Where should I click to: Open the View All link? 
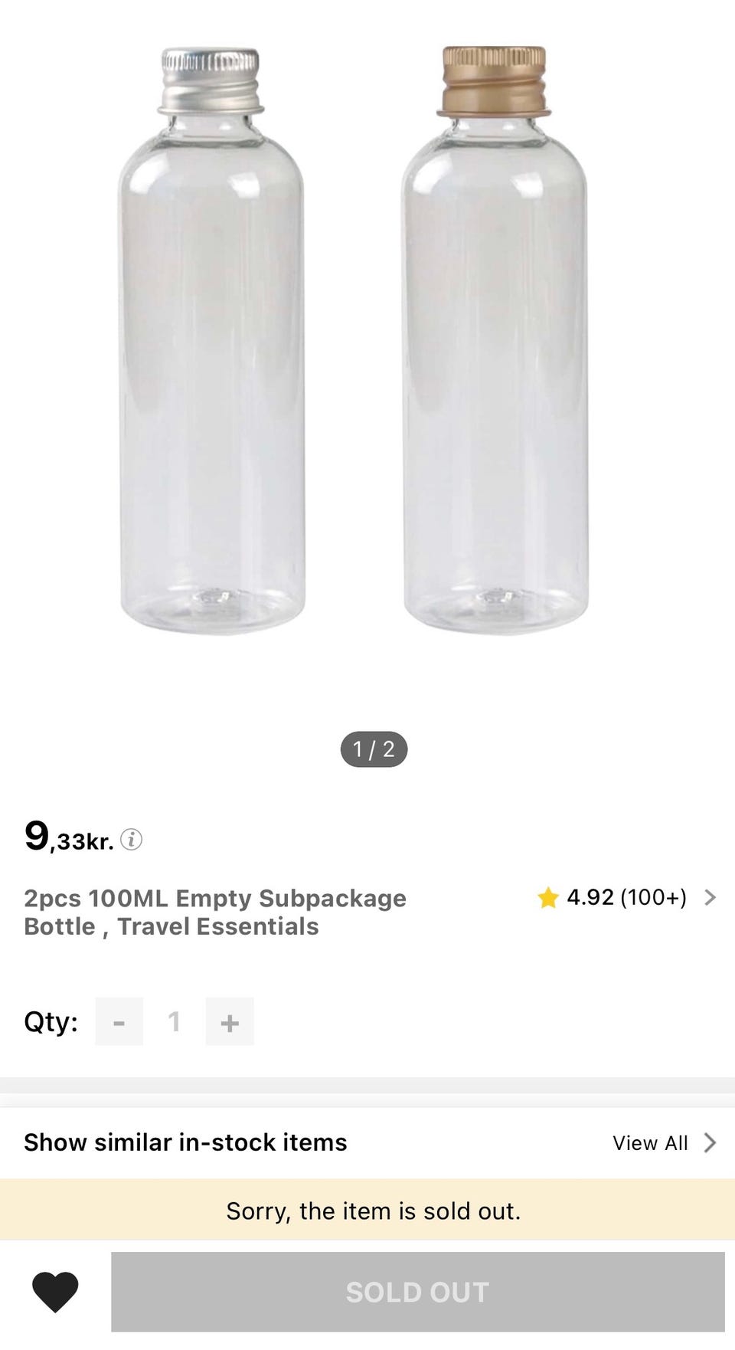650,1143
